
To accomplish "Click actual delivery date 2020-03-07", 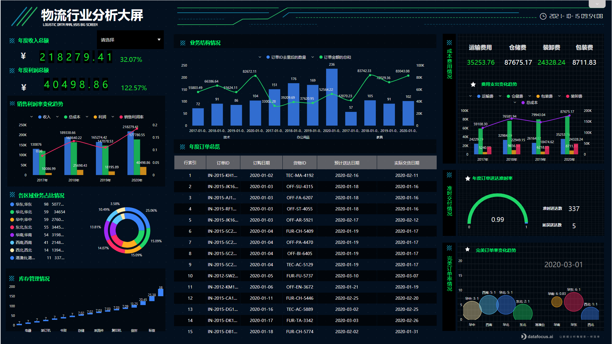I will point(407,276).
